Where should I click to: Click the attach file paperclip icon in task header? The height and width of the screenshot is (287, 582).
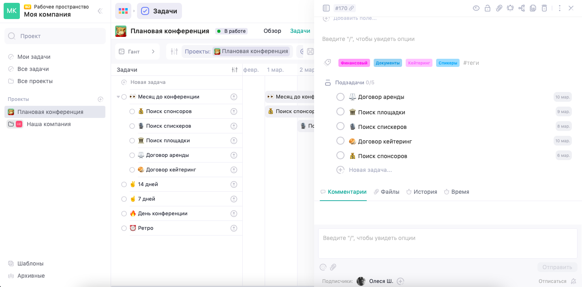[x=499, y=8]
